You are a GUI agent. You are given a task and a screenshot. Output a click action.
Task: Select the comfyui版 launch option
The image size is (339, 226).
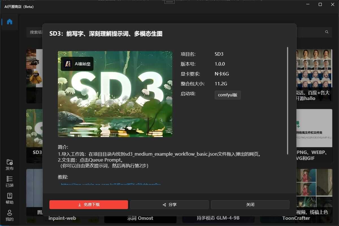(228, 95)
